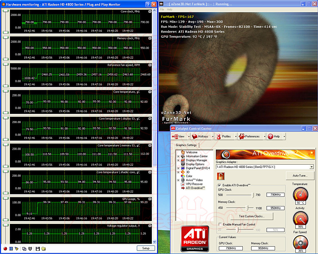Click the Setup button in Hardware monitoring
This screenshot has width=318, height=254.
(x=146, y=248)
